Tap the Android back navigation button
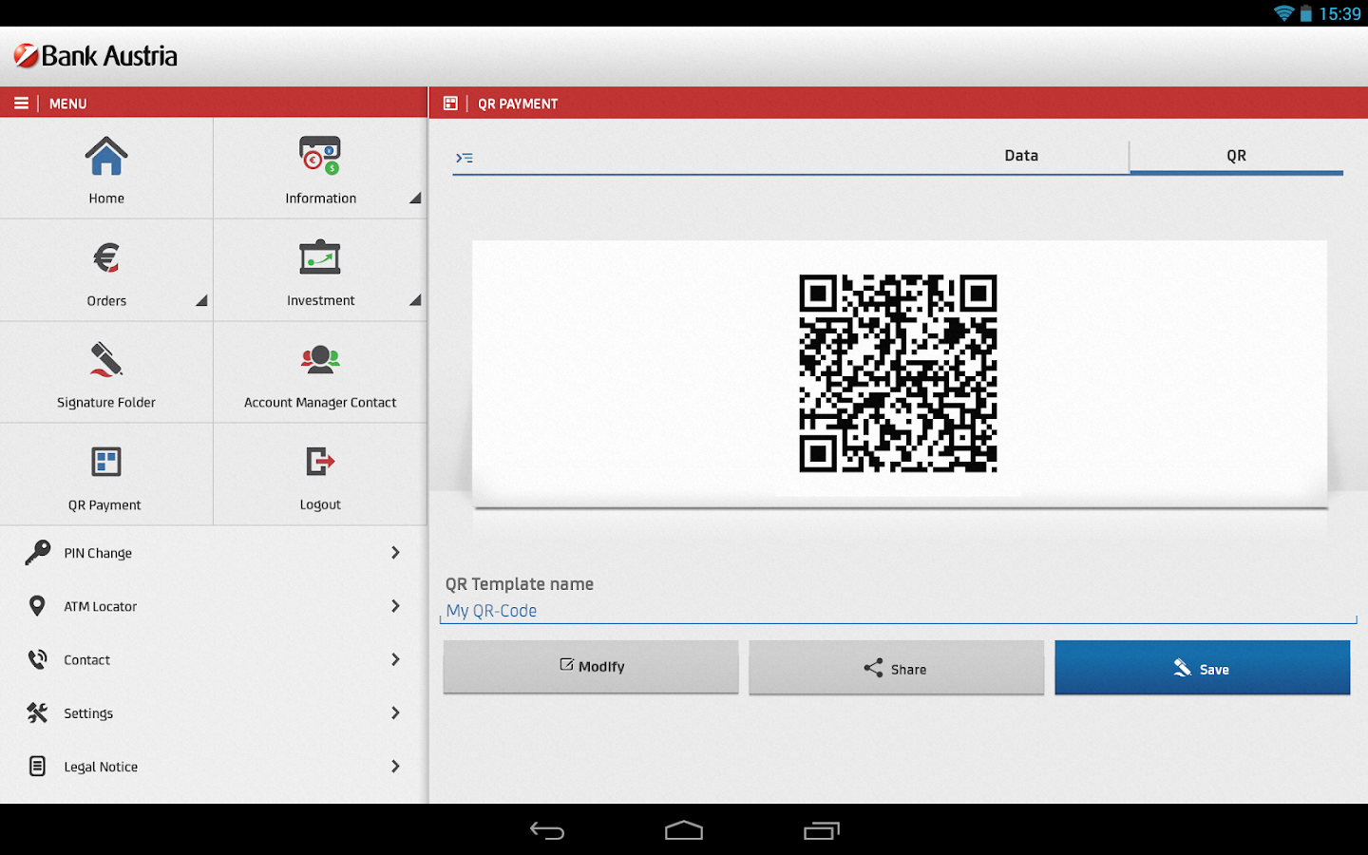Viewport: 1368px width, 855px height. [x=547, y=831]
